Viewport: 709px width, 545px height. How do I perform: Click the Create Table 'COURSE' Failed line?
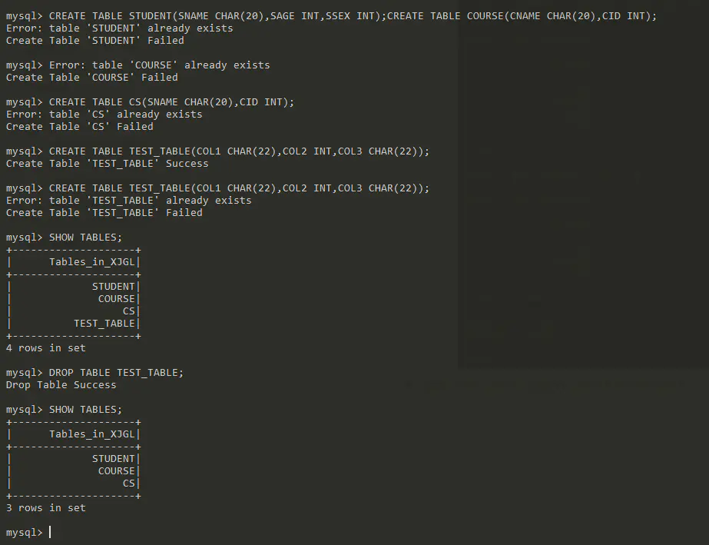click(x=91, y=78)
